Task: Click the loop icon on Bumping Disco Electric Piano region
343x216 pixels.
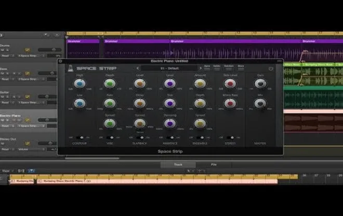Action: point(88,181)
